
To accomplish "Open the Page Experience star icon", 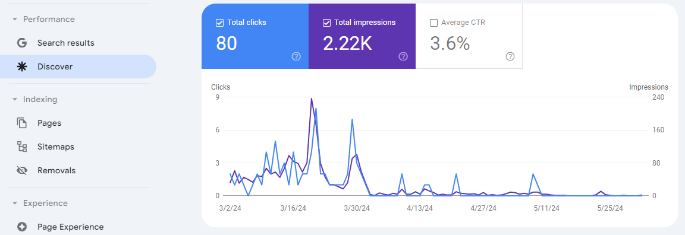I will click(22, 227).
